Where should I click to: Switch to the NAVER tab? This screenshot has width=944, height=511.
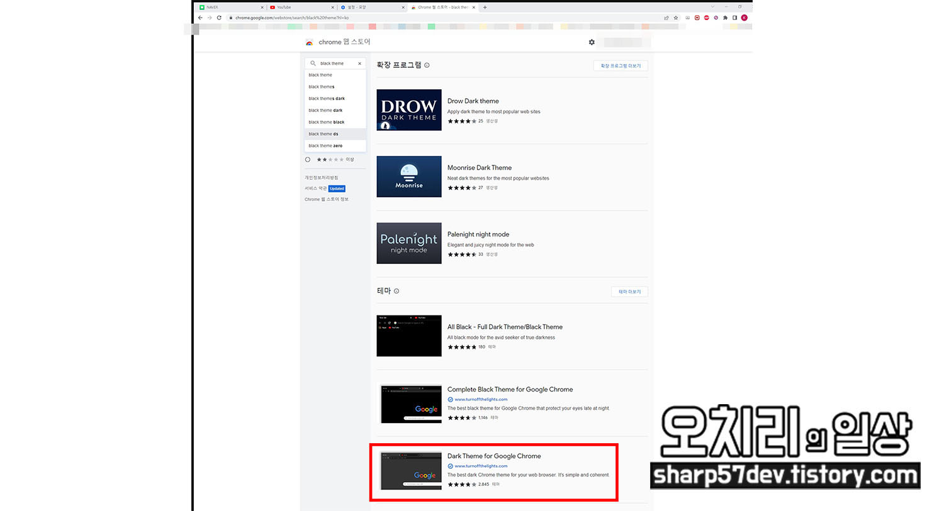coord(231,8)
